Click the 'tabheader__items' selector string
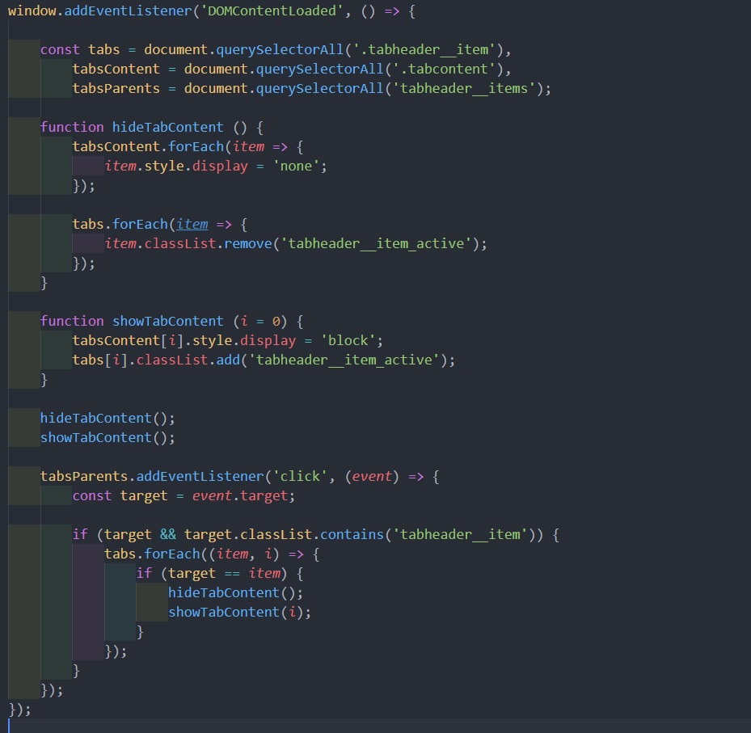Image resolution: width=751 pixels, height=733 pixels. tap(464, 89)
